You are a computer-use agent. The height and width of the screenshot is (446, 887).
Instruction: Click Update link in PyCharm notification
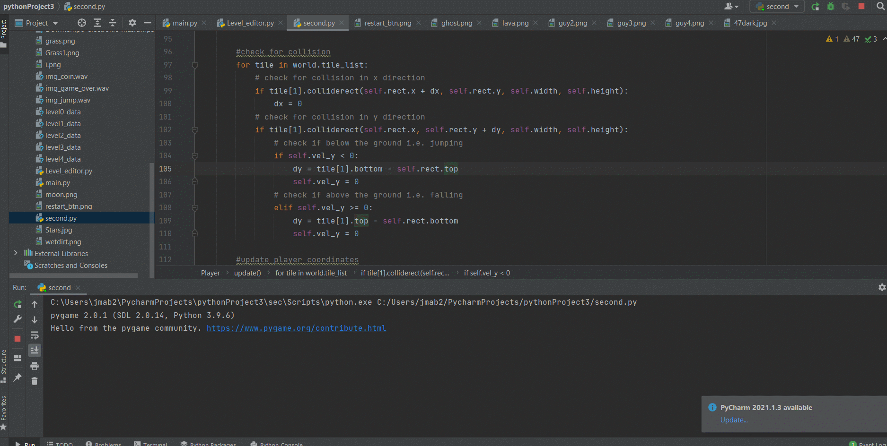pyautogui.click(x=734, y=420)
